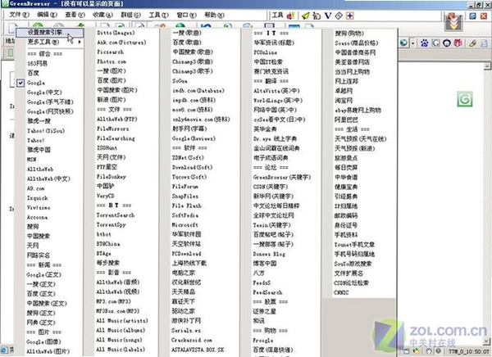Open the 群组(G) menu

click(130, 15)
